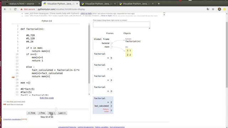
Task: Click the 'fact_calculated' variable label
Action: [x=102, y=106]
